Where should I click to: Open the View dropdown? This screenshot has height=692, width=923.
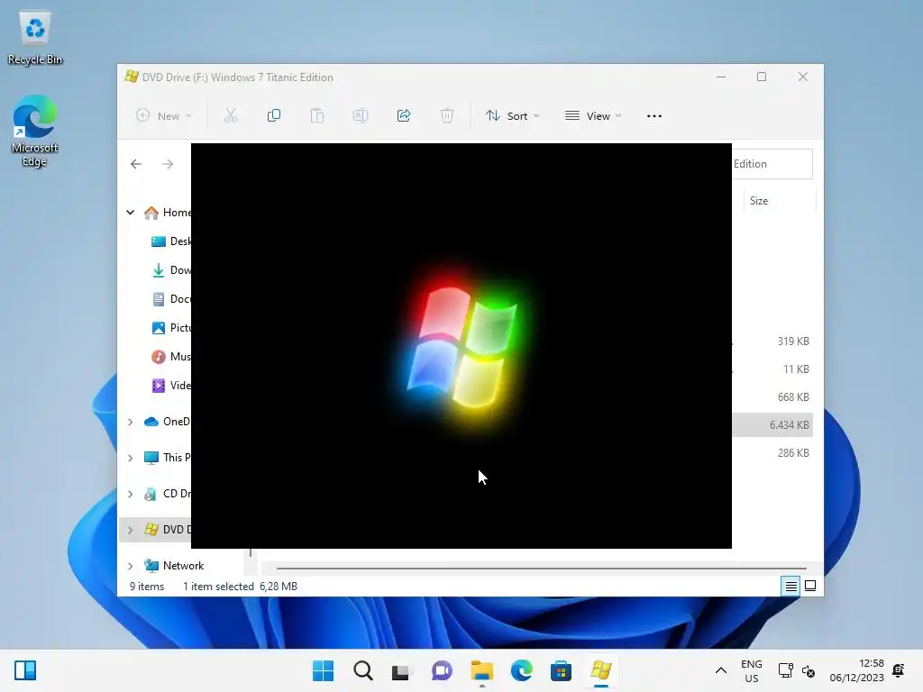click(593, 116)
